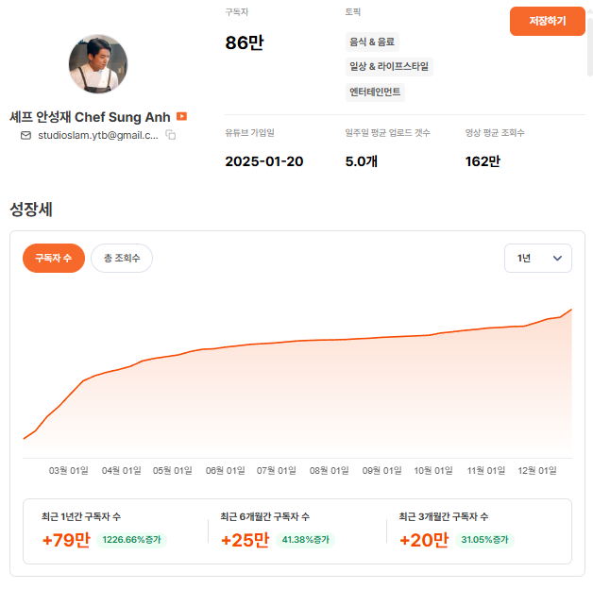Viewport: 593px width, 589px height.
Task: Click the 86만 subscriber count
Action: coord(244,42)
